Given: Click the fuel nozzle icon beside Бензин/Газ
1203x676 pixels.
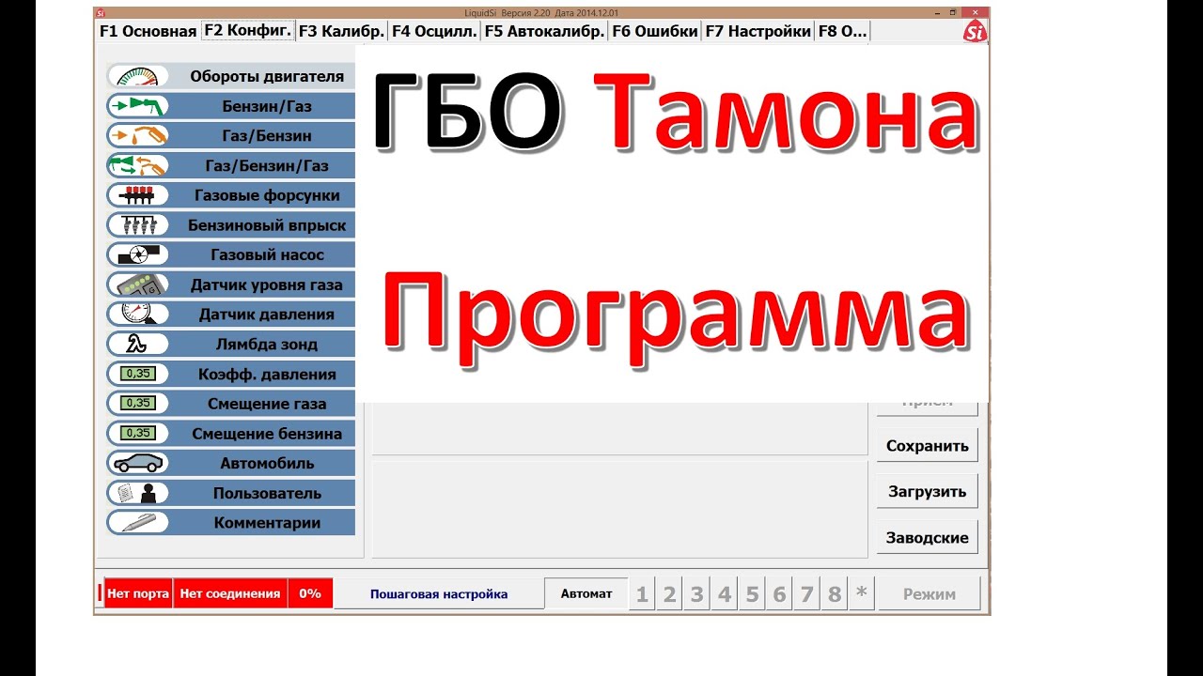Looking at the screenshot, I should point(137,106).
